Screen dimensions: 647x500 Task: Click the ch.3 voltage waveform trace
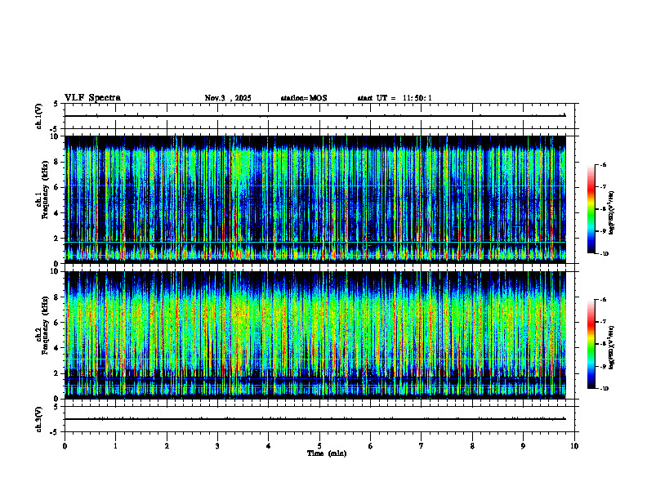(315, 419)
